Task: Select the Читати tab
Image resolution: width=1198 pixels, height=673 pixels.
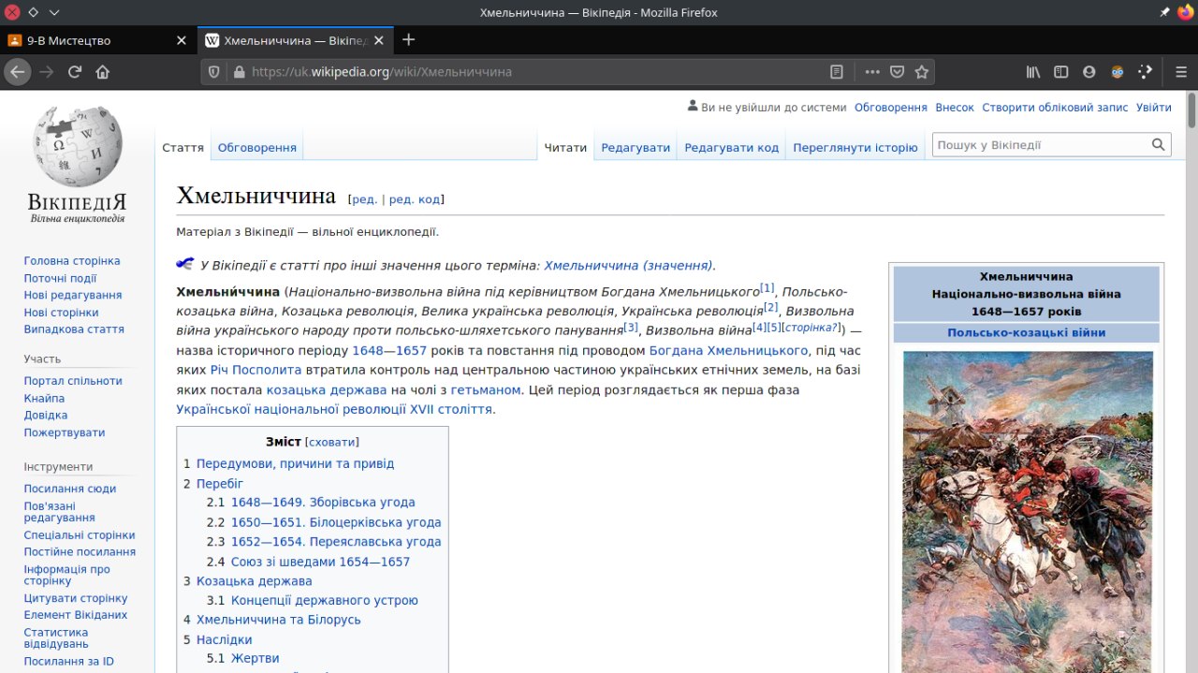Action: [x=565, y=147]
